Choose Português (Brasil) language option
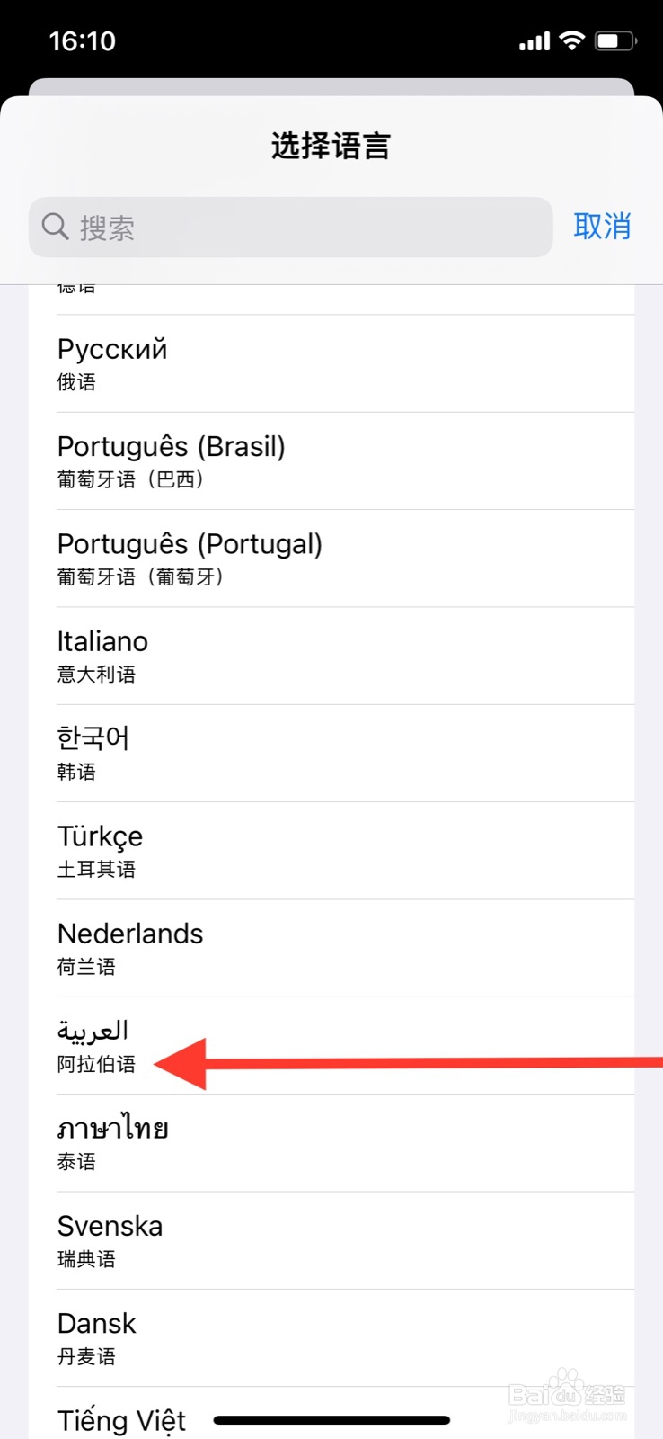 click(345, 461)
